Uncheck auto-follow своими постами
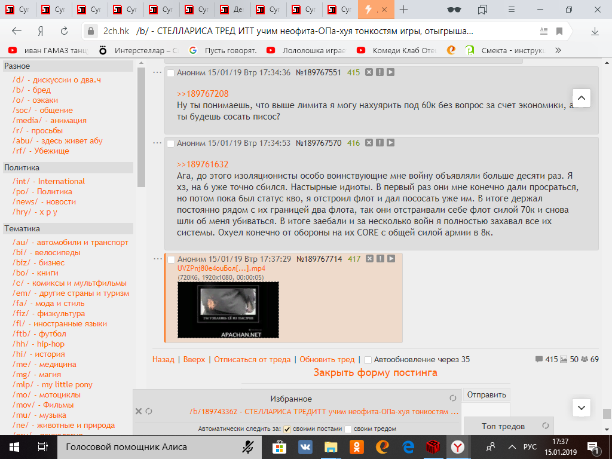Viewport: 612px width, 459px height. 287,429
